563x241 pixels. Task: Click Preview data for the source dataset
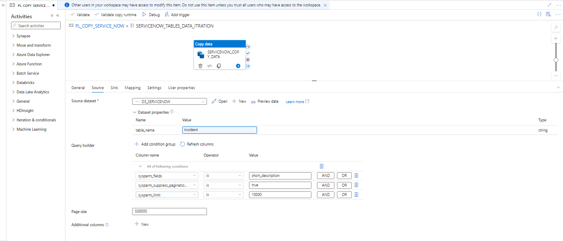(265, 101)
